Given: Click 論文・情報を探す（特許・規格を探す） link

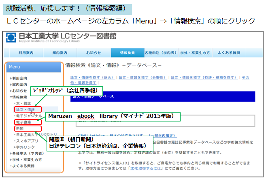Looking at the screenshot, I should [204, 77].
